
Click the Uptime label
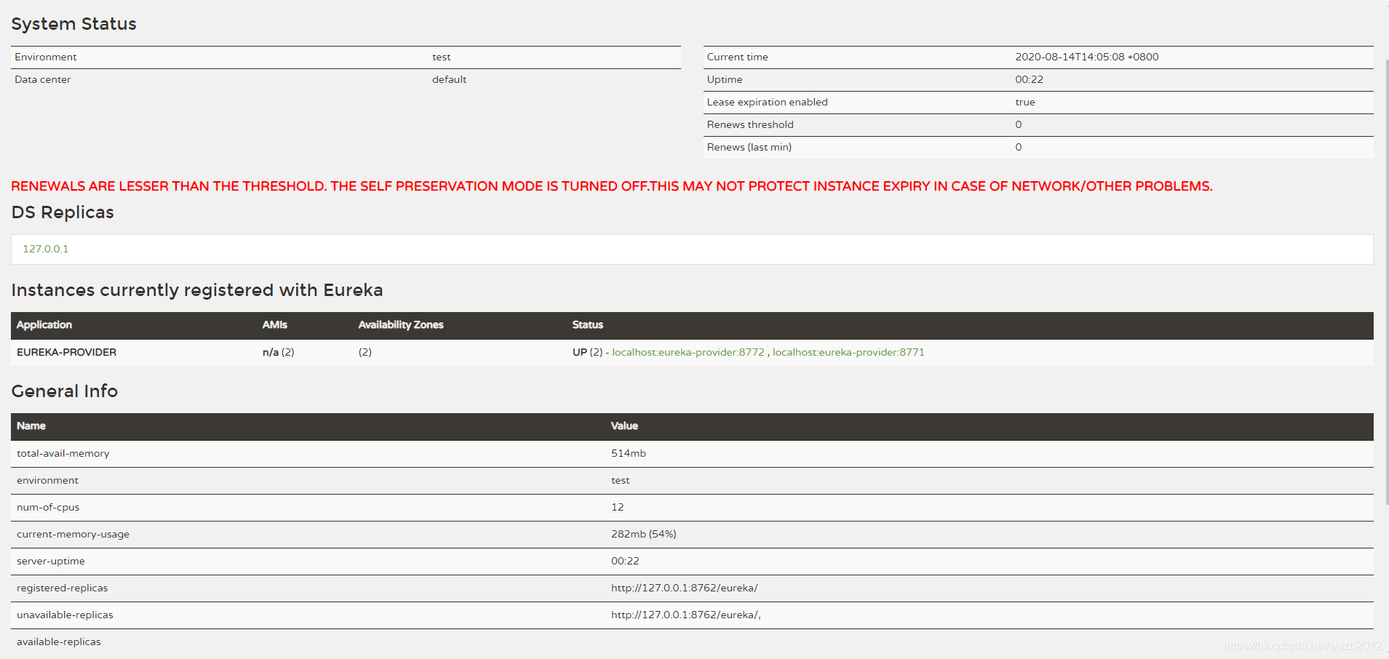coord(725,80)
